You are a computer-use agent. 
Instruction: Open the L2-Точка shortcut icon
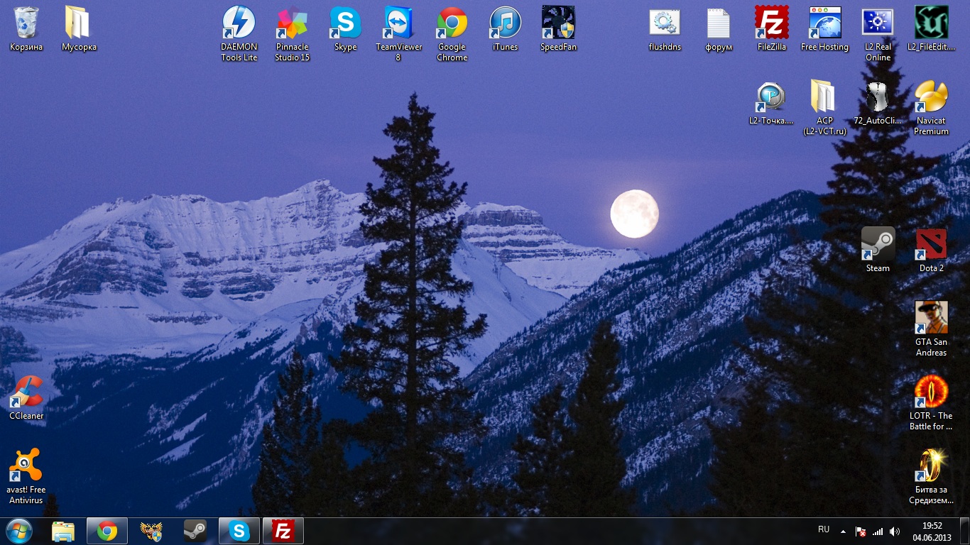[772, 103]
